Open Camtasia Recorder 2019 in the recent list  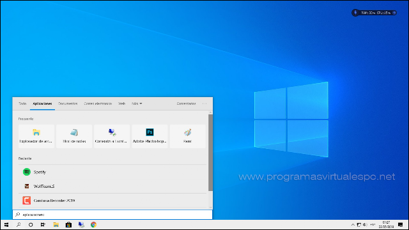(x=112, y=201)
